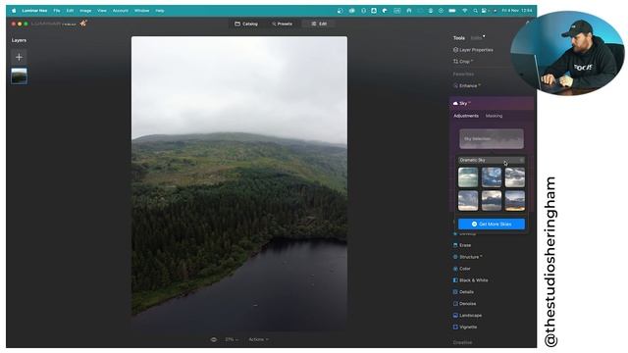Switch to the Edit tab
This screenshot has height=353, width=628.
(319, 24)
